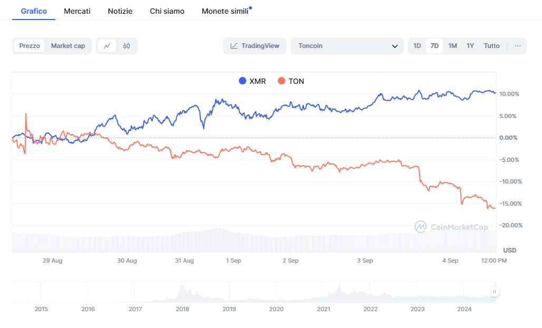
Task: Toggle the TON legend orange dot
Action: pos(282,81)
